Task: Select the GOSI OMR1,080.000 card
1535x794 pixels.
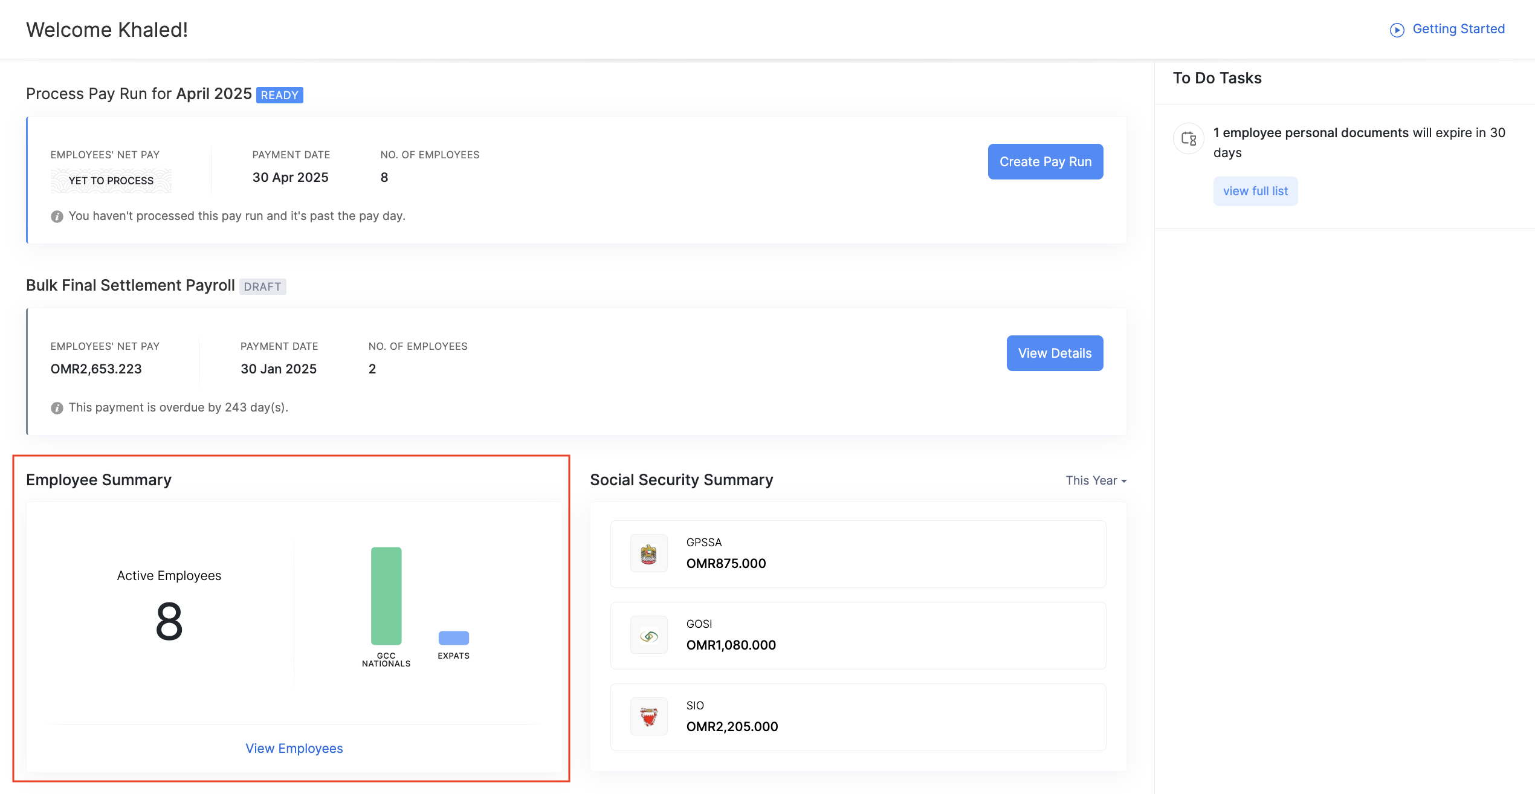Action: tap(858, 635)
